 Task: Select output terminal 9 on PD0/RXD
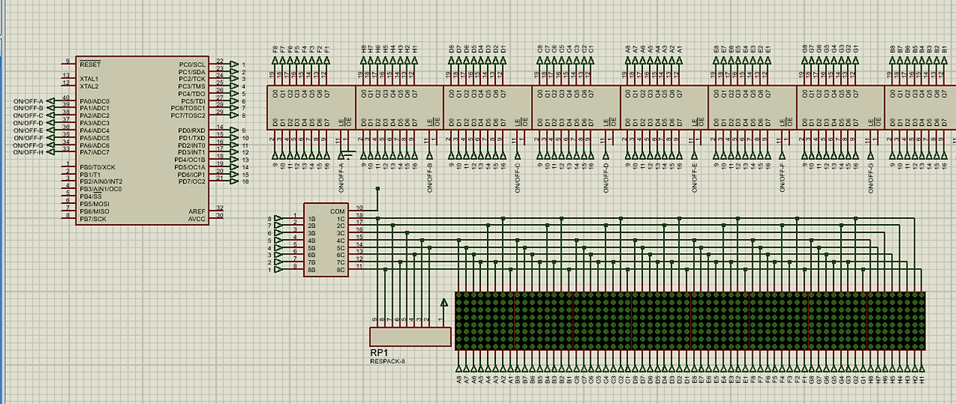pos(235,131)
